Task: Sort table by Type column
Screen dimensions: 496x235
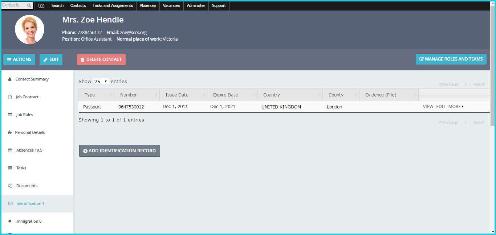Action: coord(96,95)
